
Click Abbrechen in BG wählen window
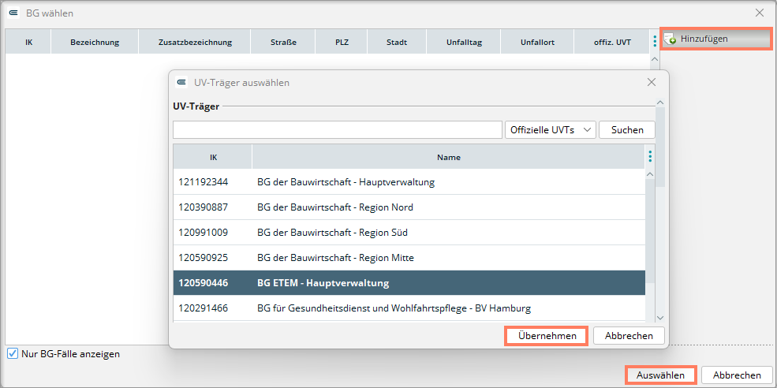(x=738, y=375)
